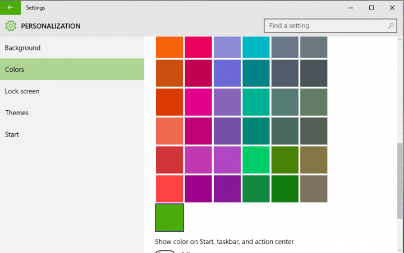404x253 pixels.
Task: Click the green back arrow button
Action: coord(10,8)
